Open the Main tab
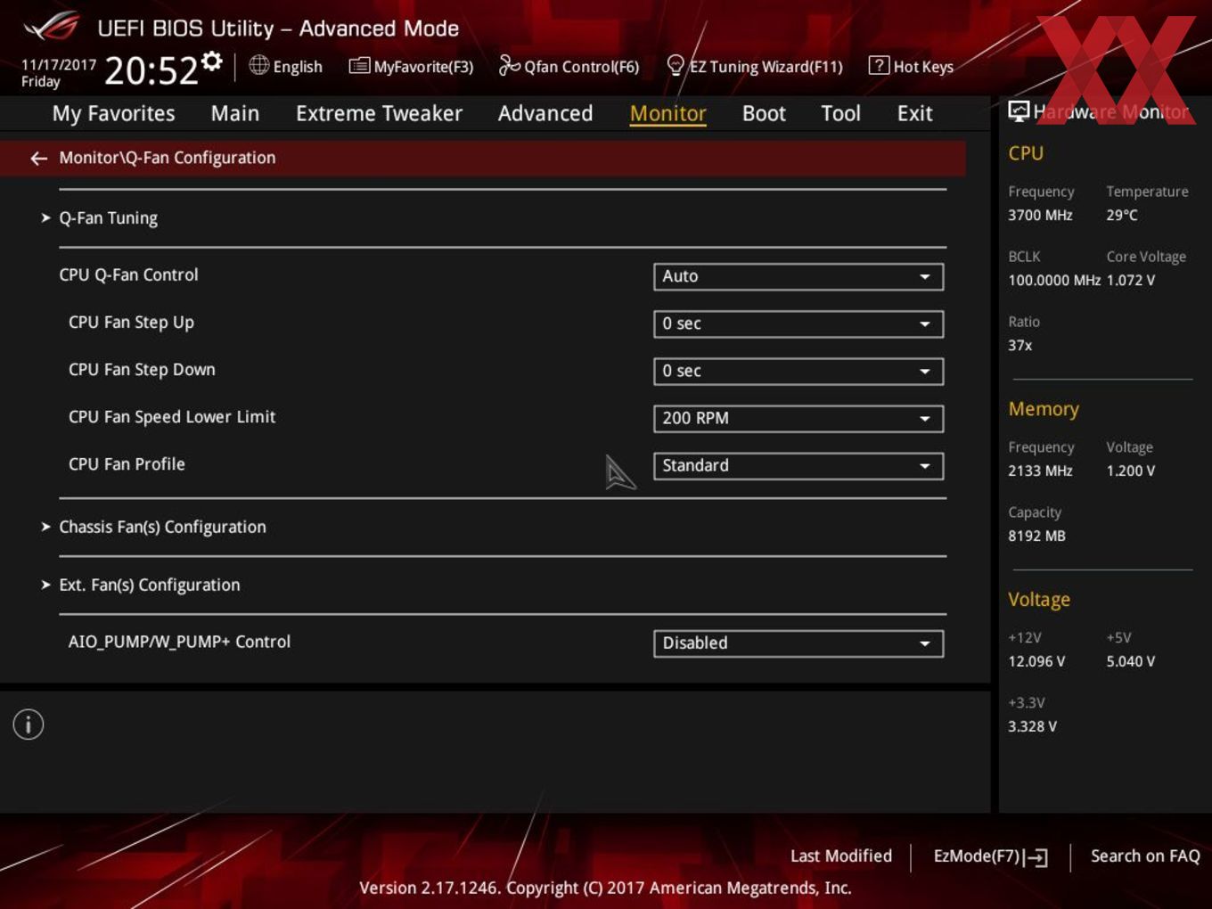 click(235, 113)
